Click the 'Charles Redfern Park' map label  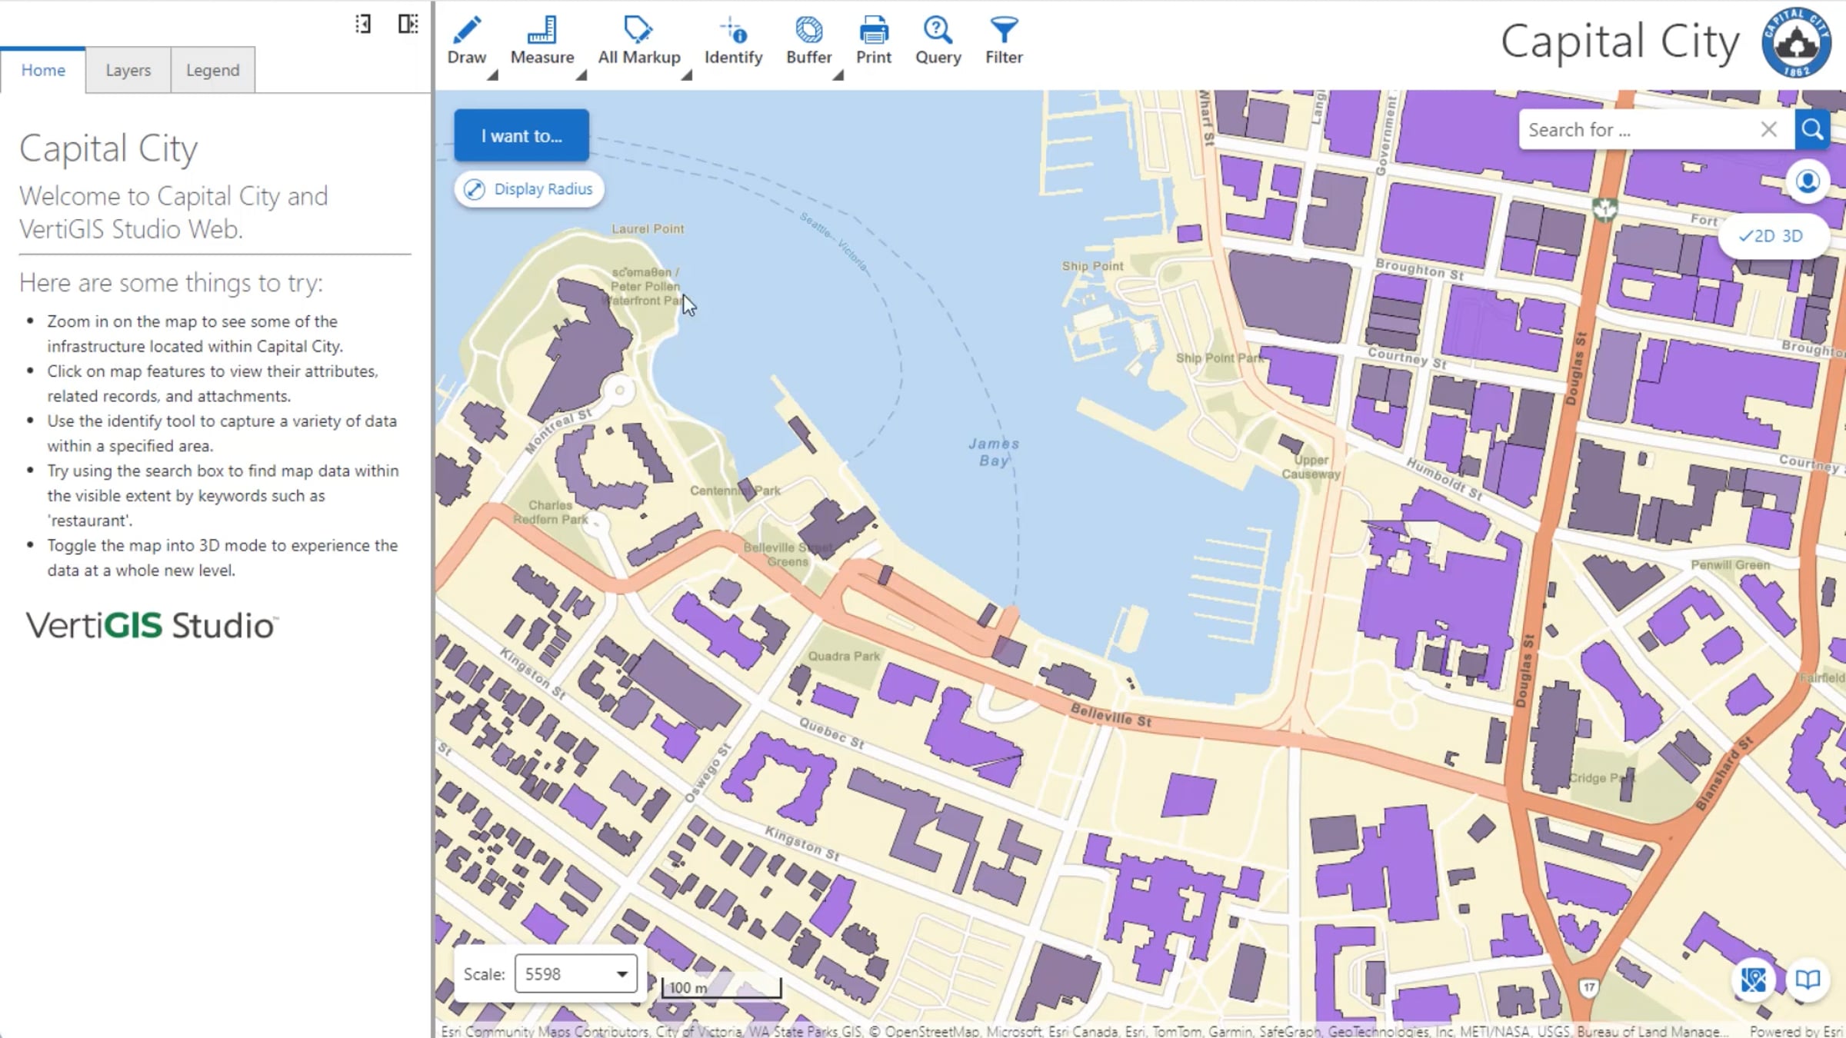pyautogui.click(x=551, y=512)
